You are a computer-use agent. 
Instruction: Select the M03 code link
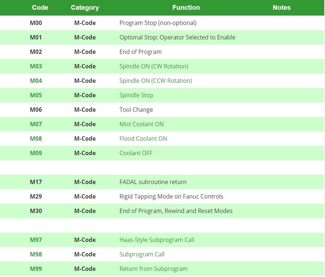[x=36, y=66]
